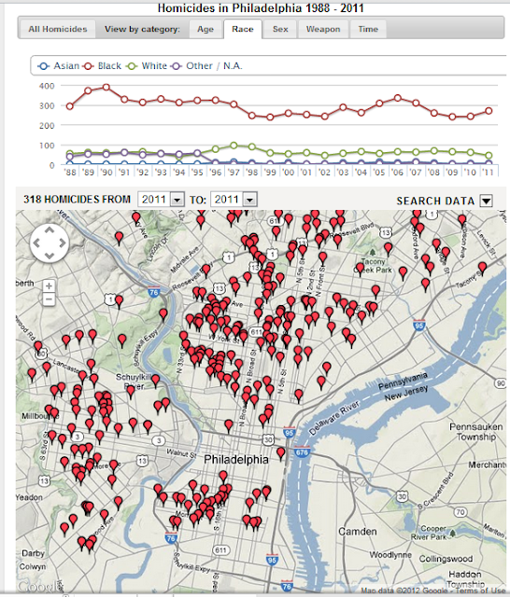Screen dimensions: 510x597
Task: Open the TO year dropdown
Action: click(234, 199)
